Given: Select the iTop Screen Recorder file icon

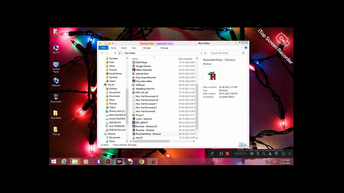Looking at the screenshot, I should pos(134,77).
